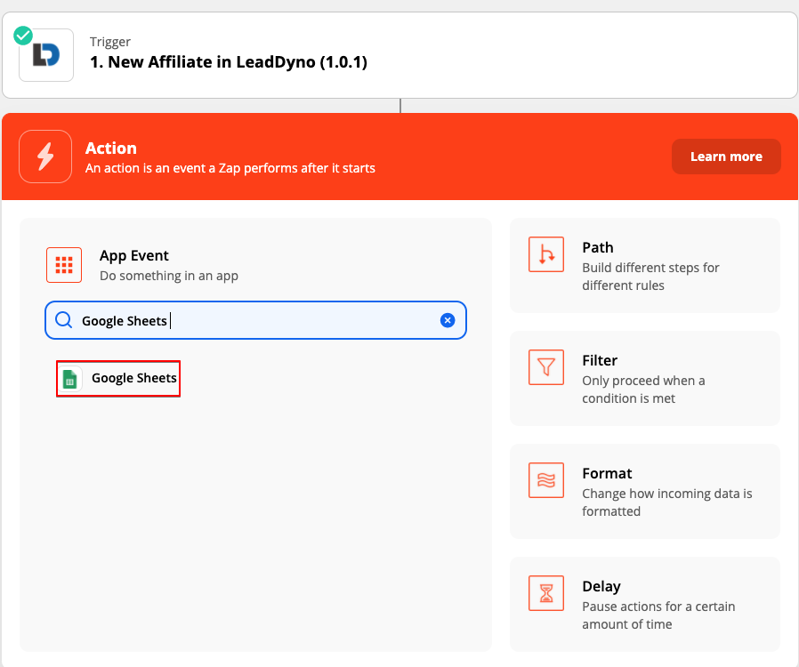
Task: Select the Google Sheets search result
Action: point(118,378)
